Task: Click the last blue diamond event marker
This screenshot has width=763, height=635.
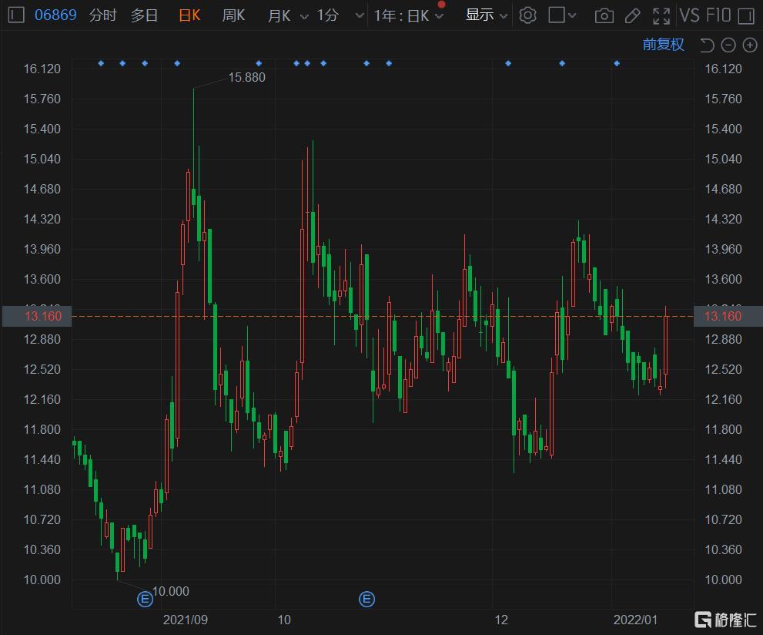Action: (617, 63)
